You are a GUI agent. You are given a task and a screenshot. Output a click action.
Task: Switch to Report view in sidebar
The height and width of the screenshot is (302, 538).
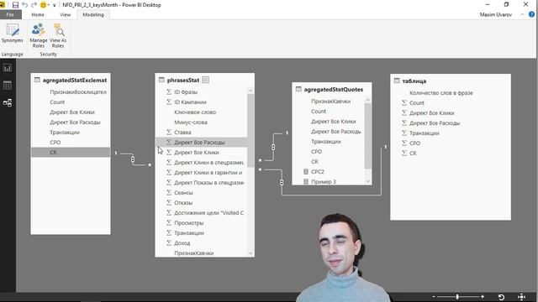(x=8, y=68)
